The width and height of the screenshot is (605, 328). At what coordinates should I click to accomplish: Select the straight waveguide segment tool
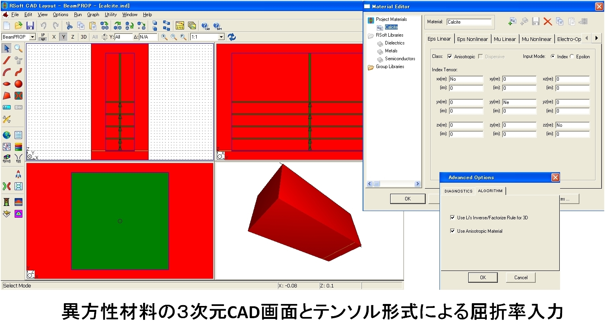pyautogui.click(x=7, y=60)
